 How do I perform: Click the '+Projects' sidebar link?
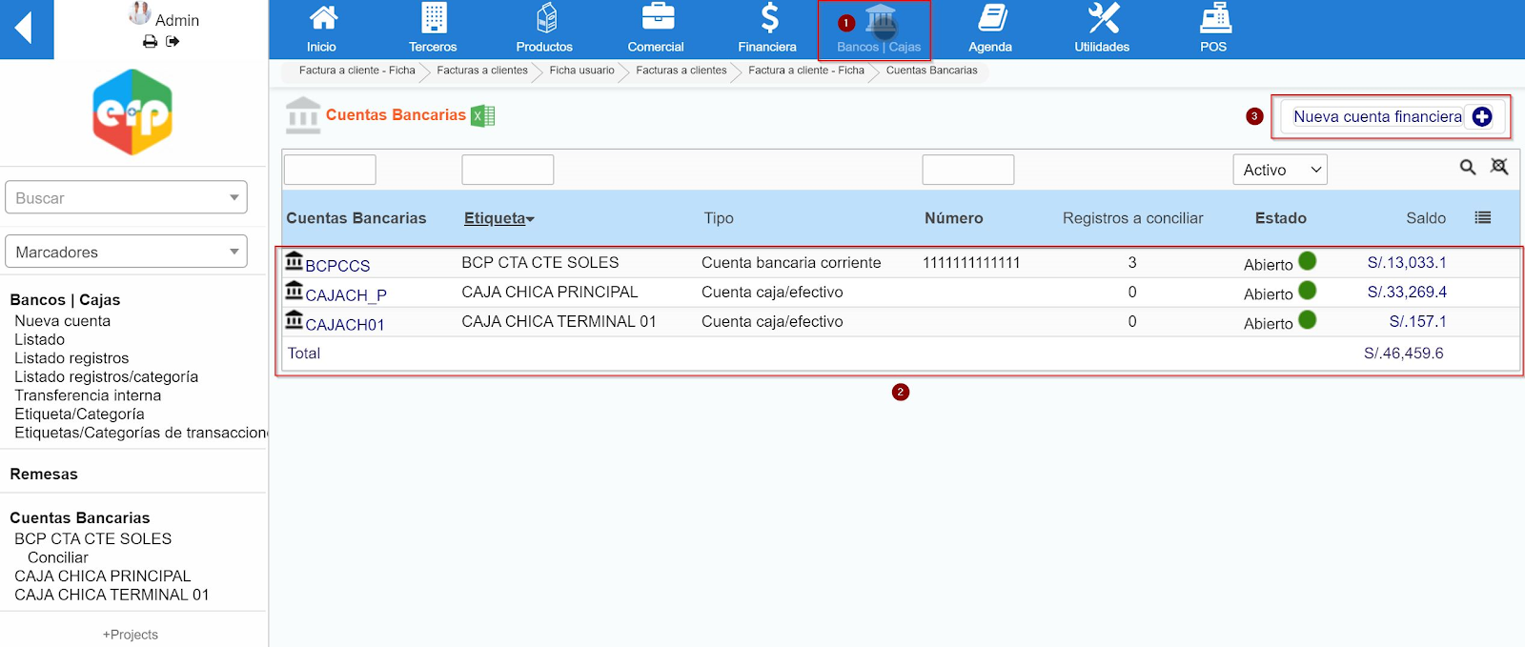tap(131, 635)
